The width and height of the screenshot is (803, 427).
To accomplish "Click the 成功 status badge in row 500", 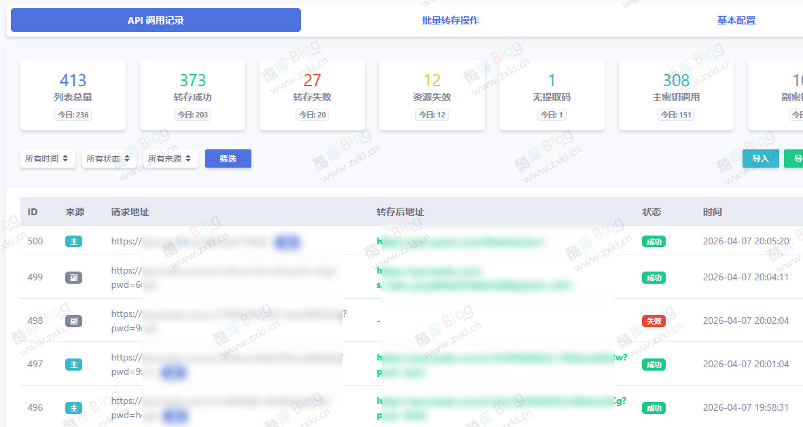I will pos(654,241).
